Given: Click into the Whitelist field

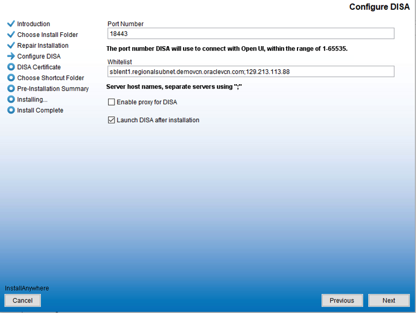Looking at the screenshot, I should [251, 71].
